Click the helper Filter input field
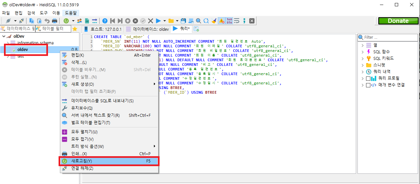Screen dimensions: 420x184 tap(388, 37)
